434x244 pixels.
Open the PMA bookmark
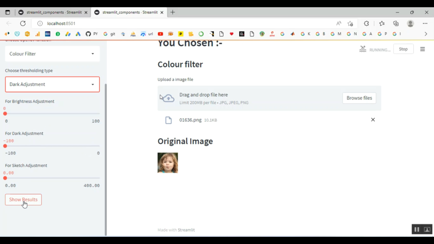click(133, 34)
